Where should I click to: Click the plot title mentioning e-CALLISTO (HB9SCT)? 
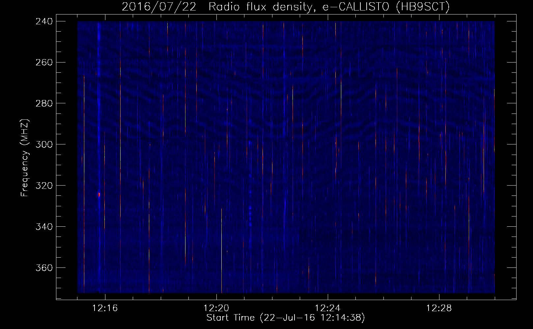tap(286, 7)
